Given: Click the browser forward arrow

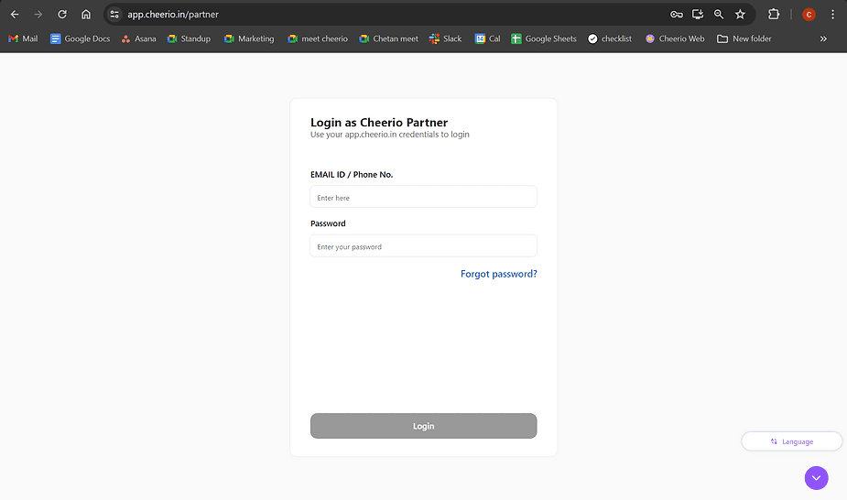Looking at the screenshot, I should (38, 15).
